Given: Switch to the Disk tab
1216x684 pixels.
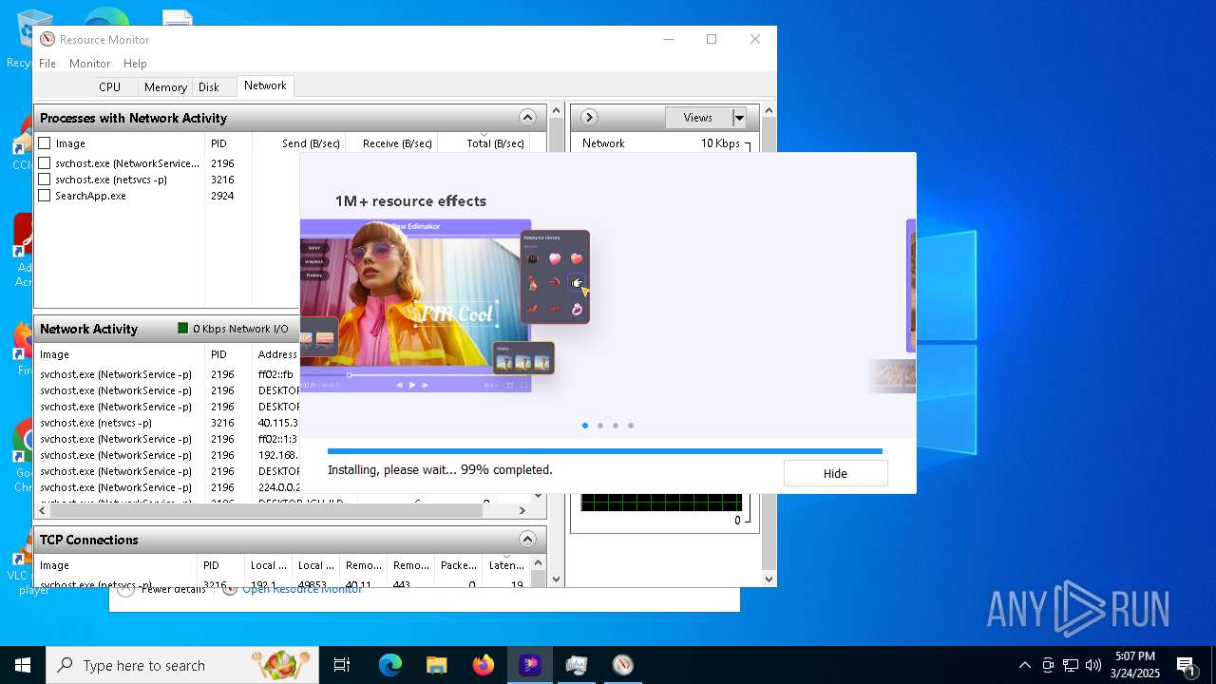Looking at the screenshot, I should pos(209,86).
